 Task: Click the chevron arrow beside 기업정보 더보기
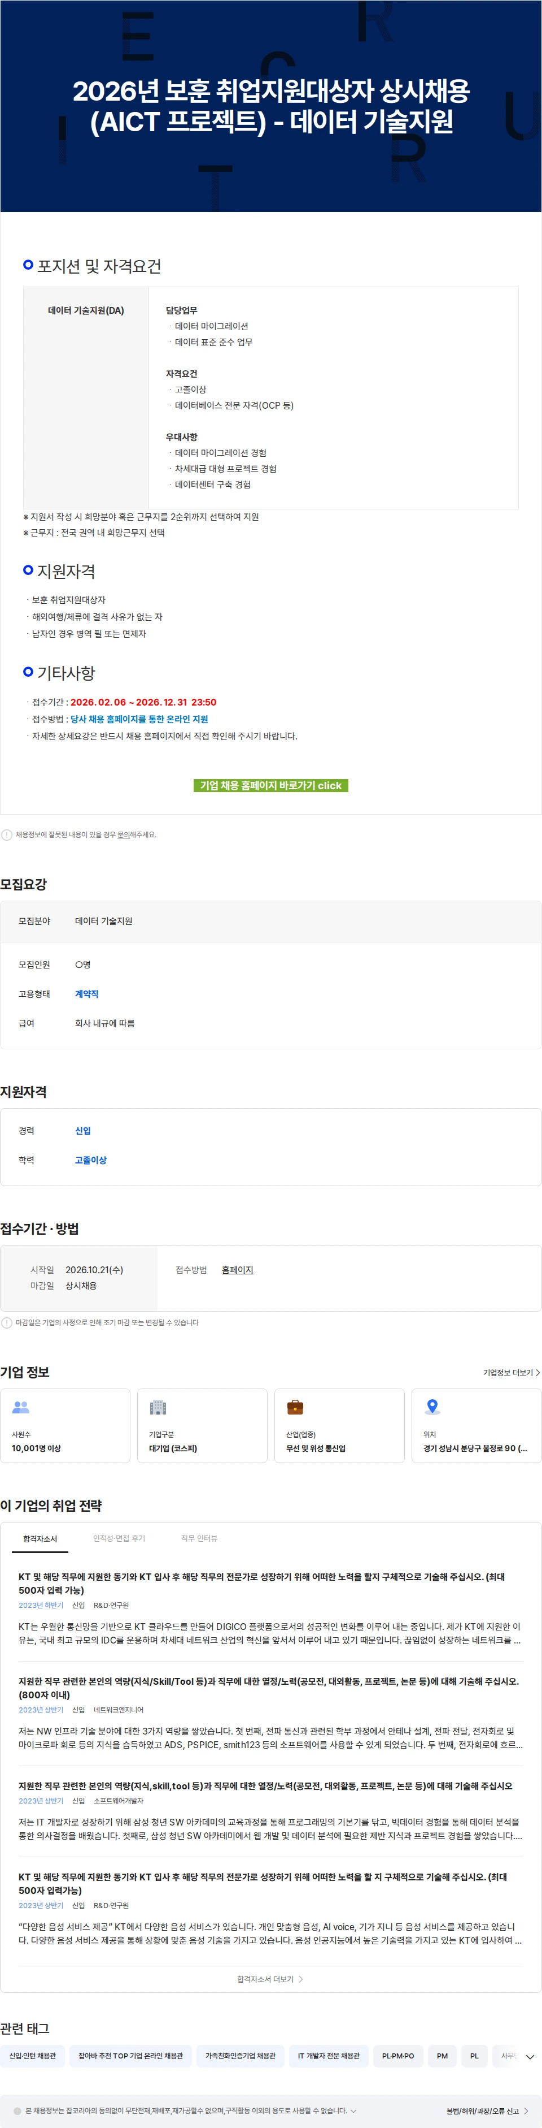point(538,1372)
